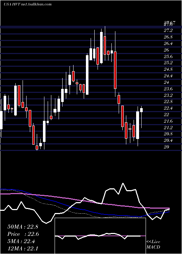Click the last white candlestick on the right
Viewport: 182px width, 254px height.
tap(141, 110)
